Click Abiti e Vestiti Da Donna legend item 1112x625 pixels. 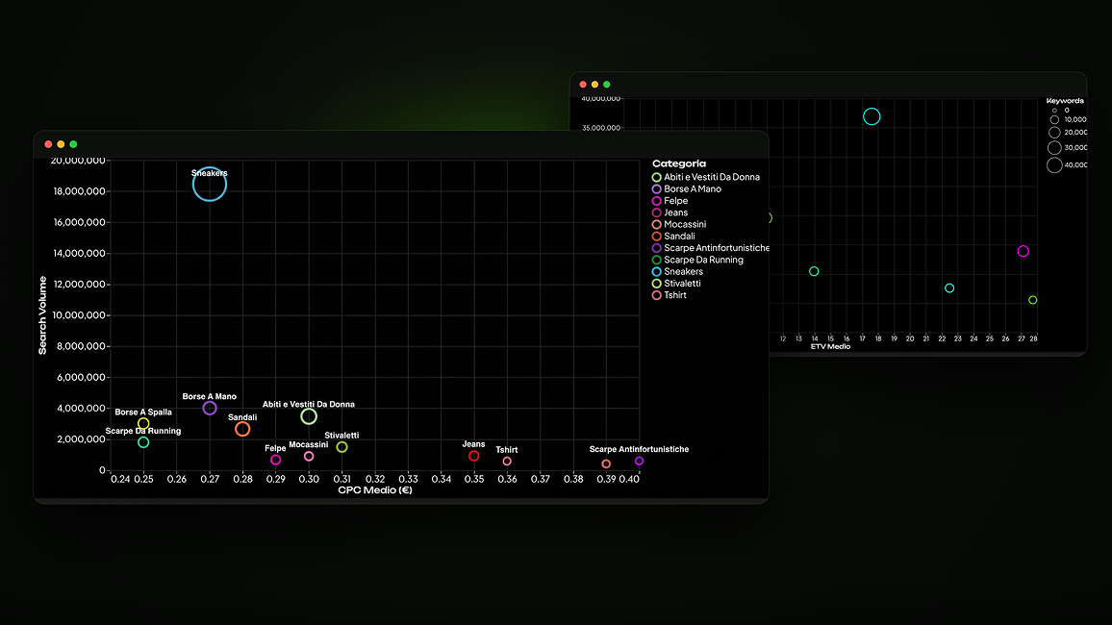tap(706, 177)
